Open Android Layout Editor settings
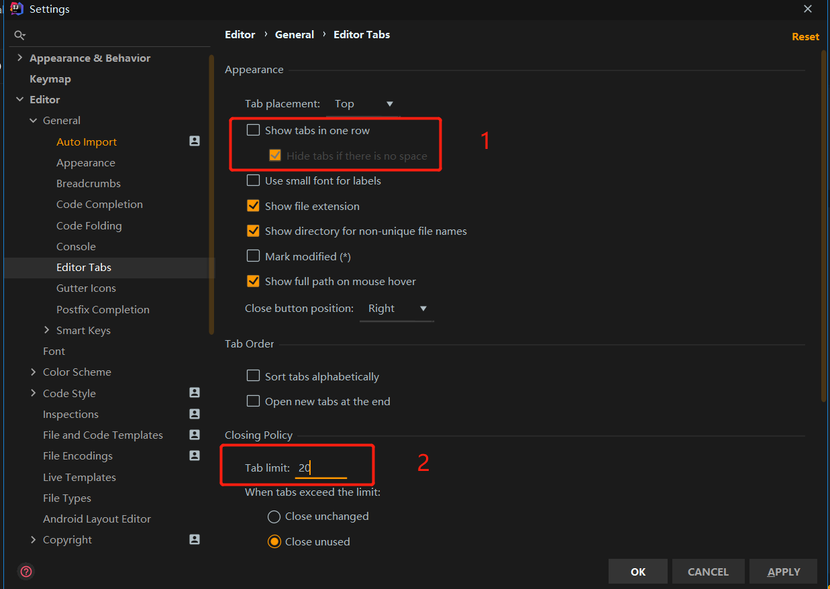This screenshot has width=830, height=589. click(x=97, y=519)
